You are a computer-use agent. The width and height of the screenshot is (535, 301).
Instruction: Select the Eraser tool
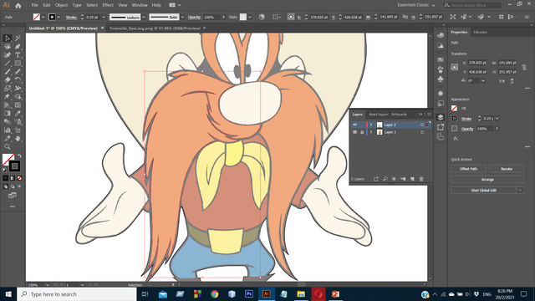(8, 80)
